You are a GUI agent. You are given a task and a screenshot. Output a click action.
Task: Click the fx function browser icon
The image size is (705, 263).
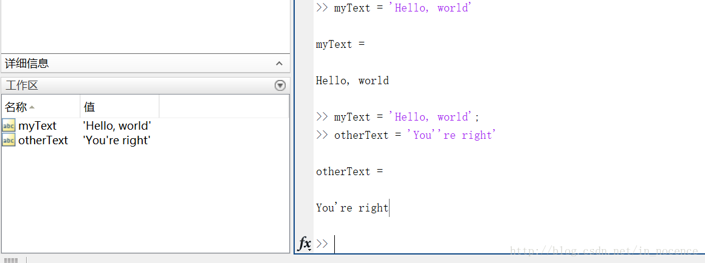304,244
